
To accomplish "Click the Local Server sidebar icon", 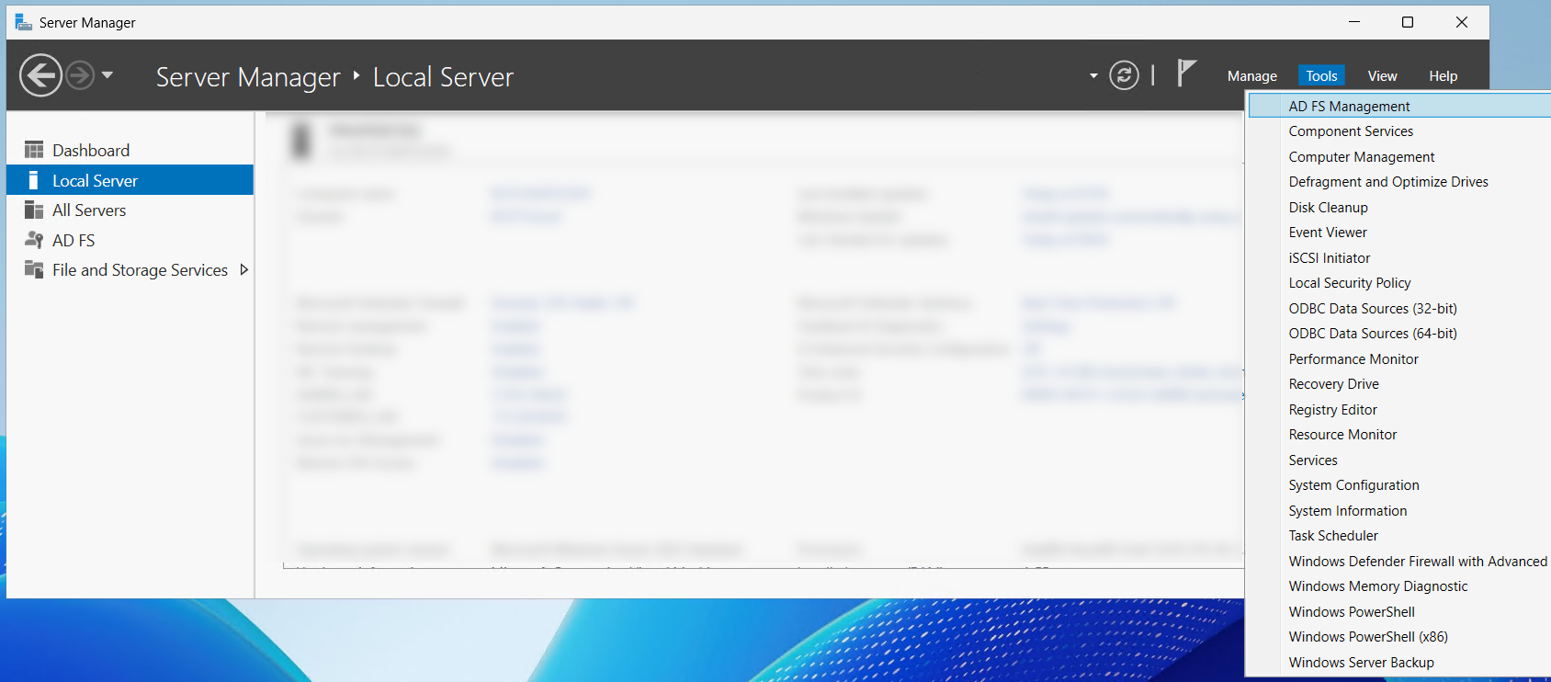I will [34, 181].
